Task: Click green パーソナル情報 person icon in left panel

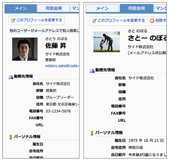Action: (x=11, y=137)
